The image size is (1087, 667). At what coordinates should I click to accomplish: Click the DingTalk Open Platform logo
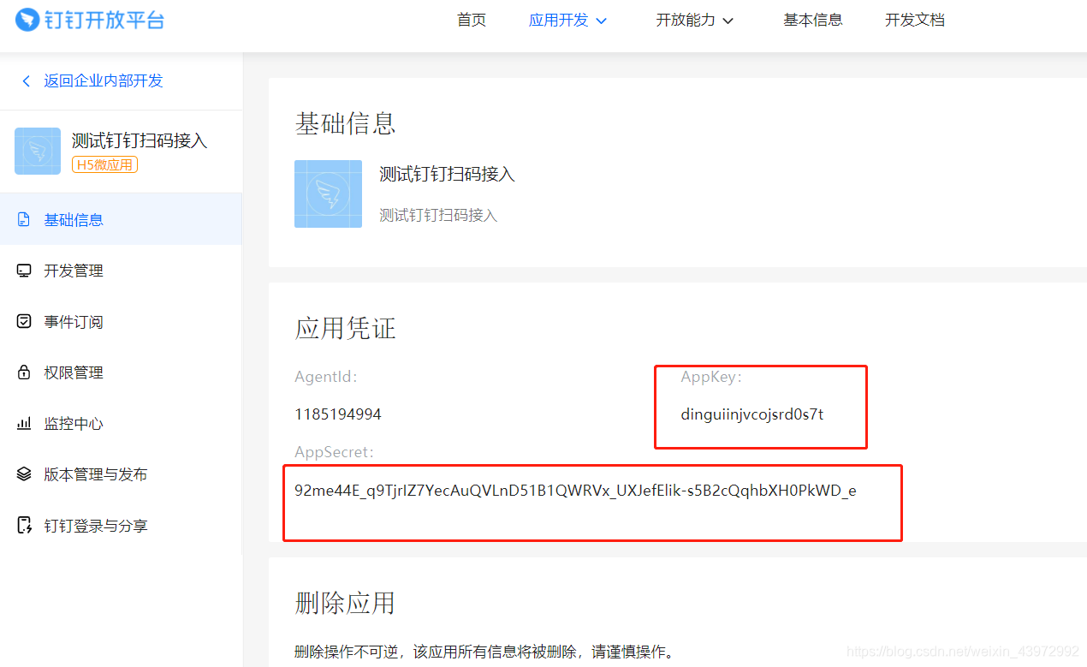point(90,20)
